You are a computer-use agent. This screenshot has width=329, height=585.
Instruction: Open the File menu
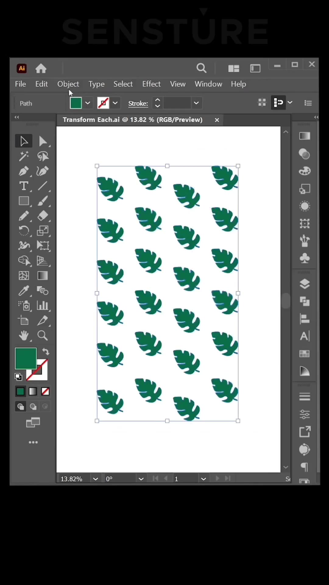(20, 84)
